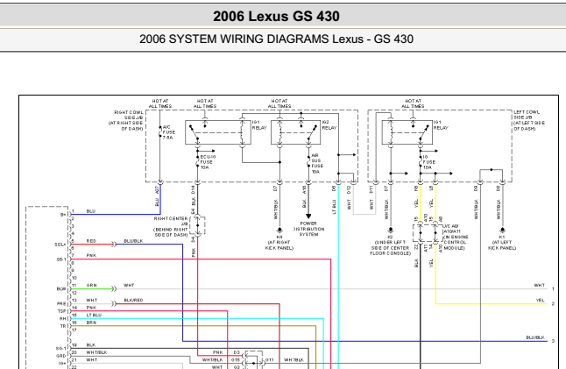Click "BLU/BLK" wire label next to RED wire
The image size is (566, 369).
point(133,241)
